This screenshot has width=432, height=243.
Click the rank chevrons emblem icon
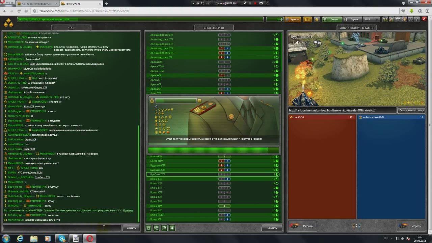(x=9, y=23)
